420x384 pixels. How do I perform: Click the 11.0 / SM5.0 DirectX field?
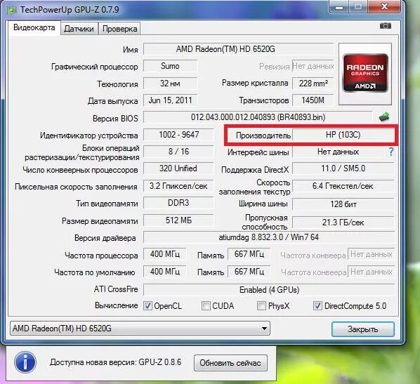pyautogui.click(x=343, y=168)
